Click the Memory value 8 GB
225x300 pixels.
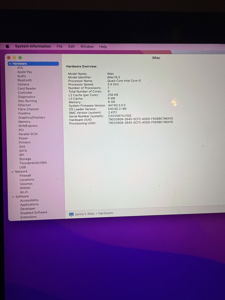111,102
